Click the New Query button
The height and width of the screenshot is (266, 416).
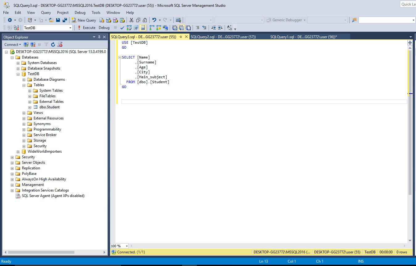coord(84,20)
